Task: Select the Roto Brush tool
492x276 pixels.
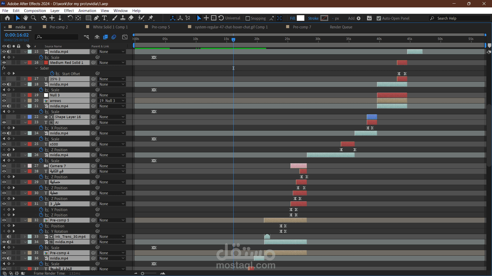Action: tap(141, 18)
